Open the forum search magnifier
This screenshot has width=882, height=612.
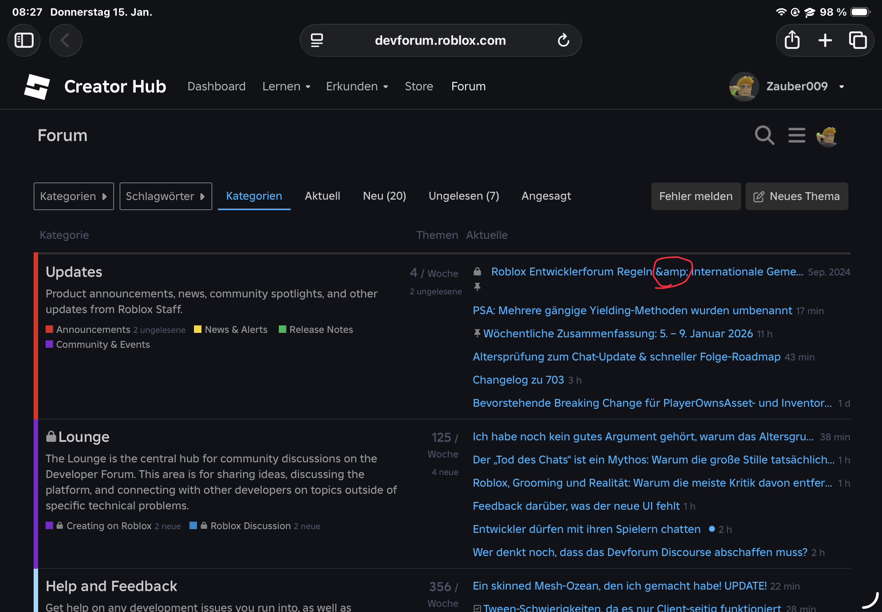764,135
